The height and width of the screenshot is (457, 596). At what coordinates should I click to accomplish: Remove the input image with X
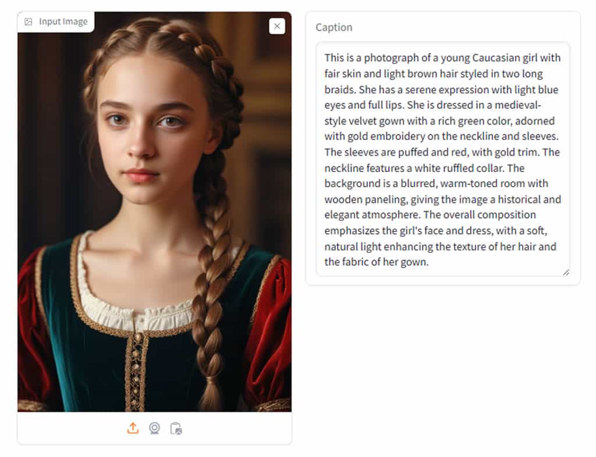277,26
